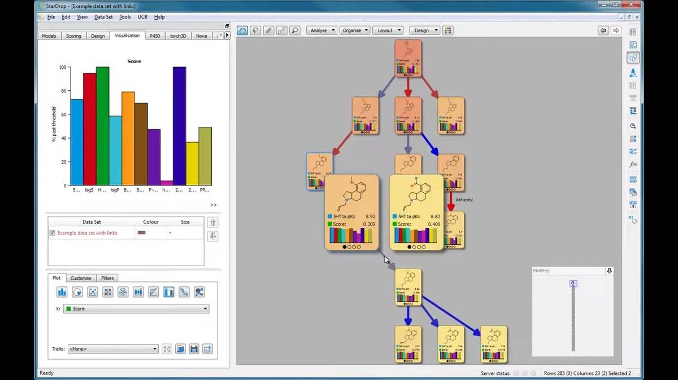This screenshot has width=678, height=380.
Task: Open the X axis Score dropdown
Action: click(x=136, y=309)
